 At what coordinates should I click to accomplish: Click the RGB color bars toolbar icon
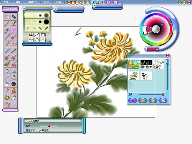[102, 2]
